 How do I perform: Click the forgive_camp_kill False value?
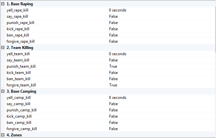[113, 129]
